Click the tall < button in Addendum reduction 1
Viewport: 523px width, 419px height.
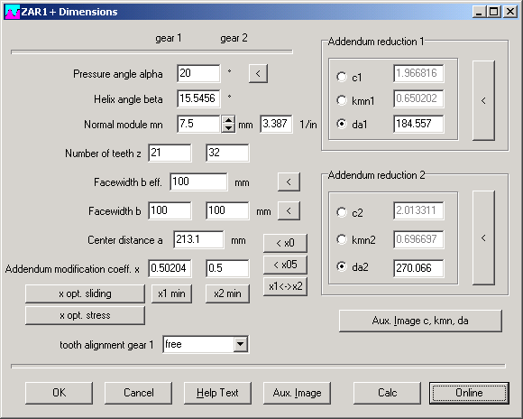pyautogui.click(x=483, y=100)
